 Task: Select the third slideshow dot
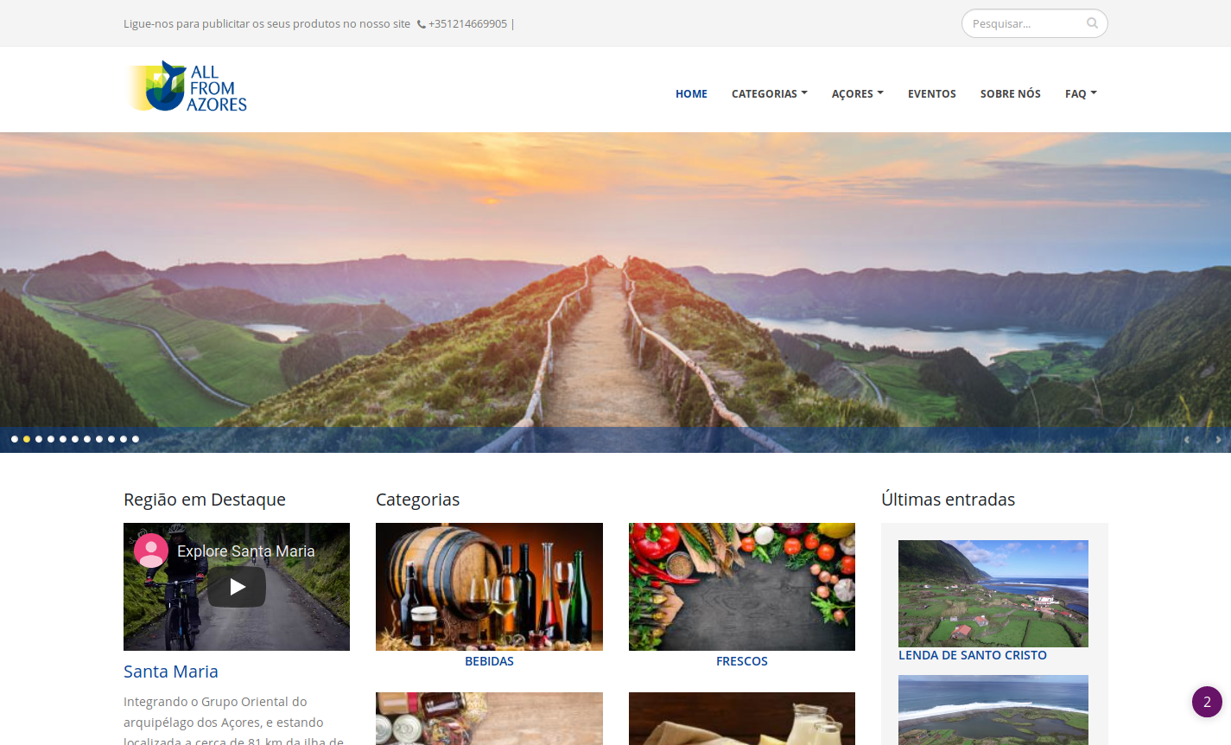point(39,439)
